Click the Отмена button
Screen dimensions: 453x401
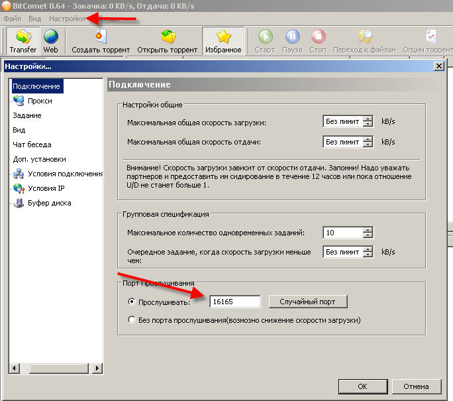pyautogui.click(x=416, y=386)
